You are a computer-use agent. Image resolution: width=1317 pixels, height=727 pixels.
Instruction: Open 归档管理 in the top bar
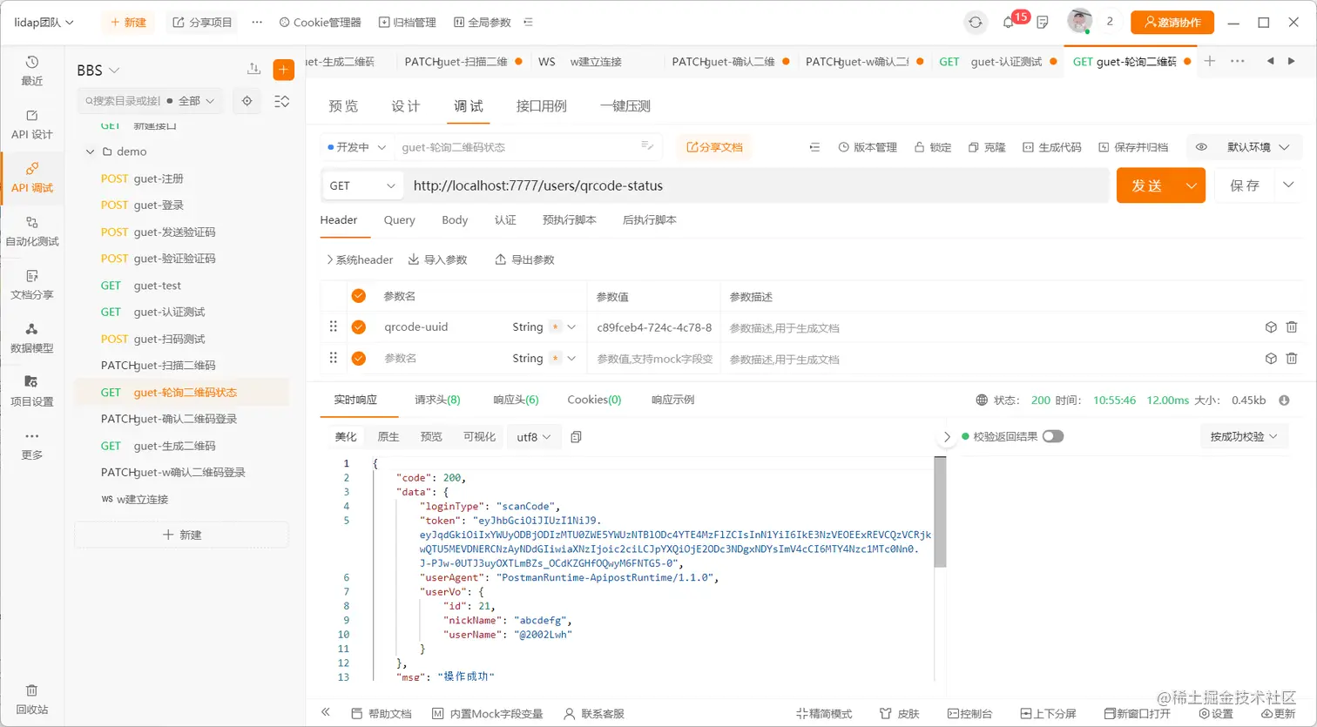click(408, 23)
